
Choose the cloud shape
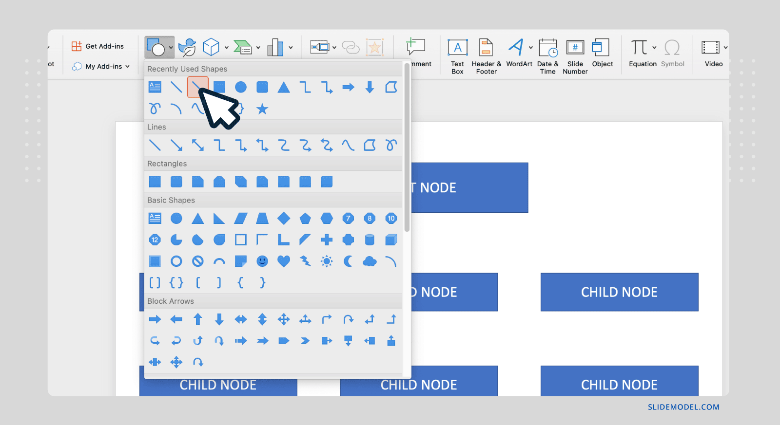(x=370, y=261)
